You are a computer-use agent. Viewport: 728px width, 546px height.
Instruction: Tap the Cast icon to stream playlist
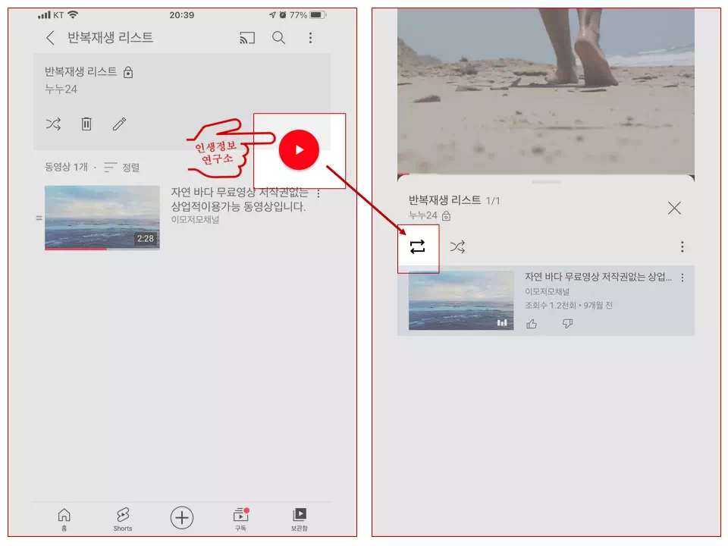pos(246,38)
